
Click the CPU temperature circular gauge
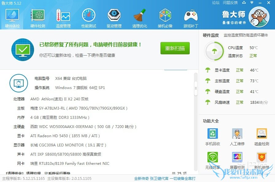pyautogui.click(x=214, y=51)
